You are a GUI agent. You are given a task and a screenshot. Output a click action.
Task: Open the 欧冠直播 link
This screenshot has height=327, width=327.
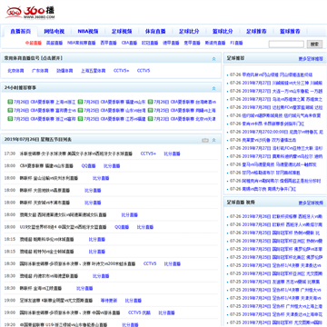150,43
